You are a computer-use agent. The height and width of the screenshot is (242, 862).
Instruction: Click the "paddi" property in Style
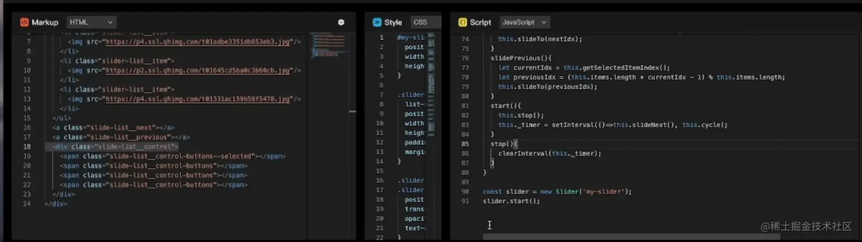click(x=414, y=142)
